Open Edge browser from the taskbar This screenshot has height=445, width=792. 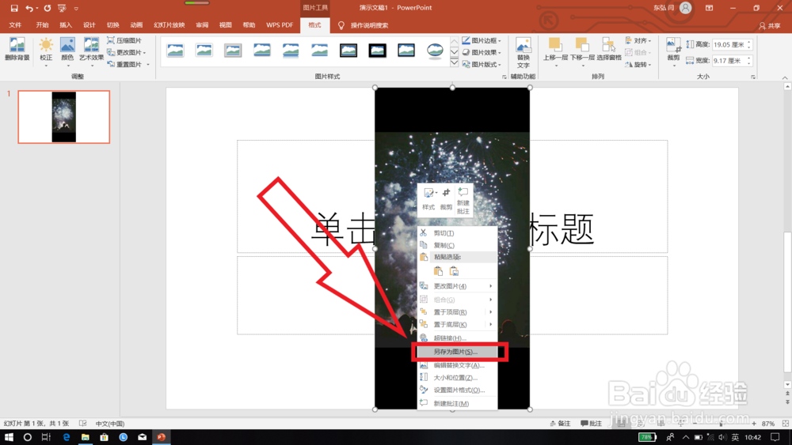pyautogui.click(x=67, y=437)
